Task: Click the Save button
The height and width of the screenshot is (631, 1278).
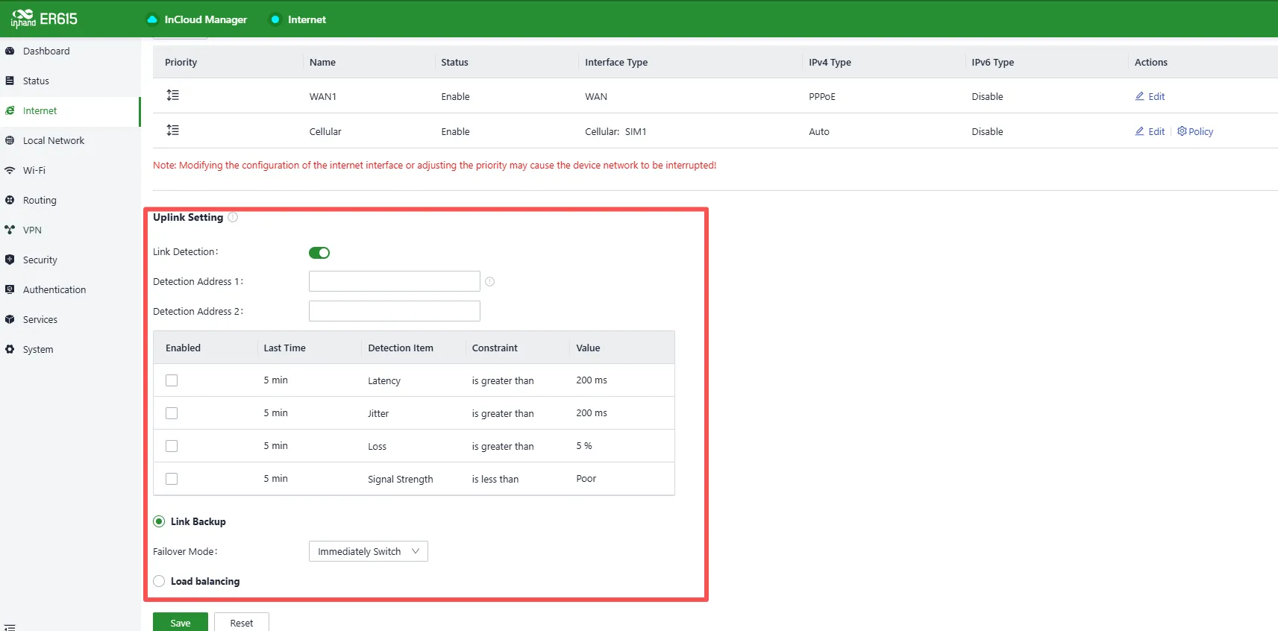Action: point(181,622)
